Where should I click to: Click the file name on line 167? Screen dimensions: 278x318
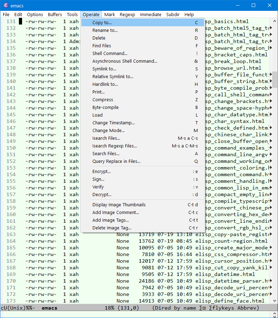pyautogui.click(x=233, y=261)
